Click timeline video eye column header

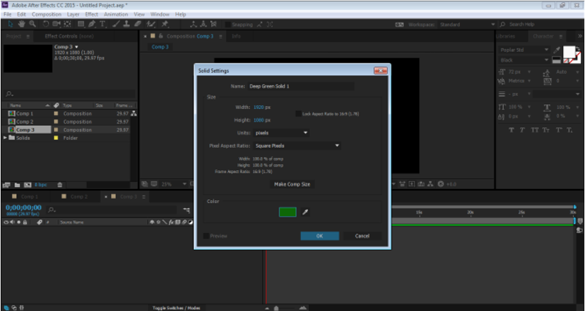click(x=6, y=222)
